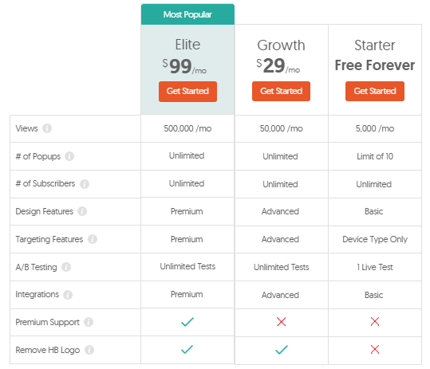This screenshot has height=369, width=430.
Task: Click the Growth plan Premium Support red X
Action: pos(282,322)
